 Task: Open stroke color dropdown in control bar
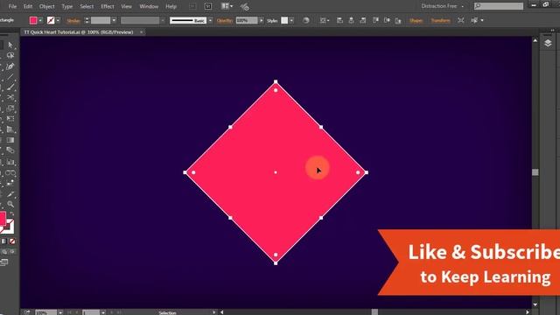click(x=58, y=21)
